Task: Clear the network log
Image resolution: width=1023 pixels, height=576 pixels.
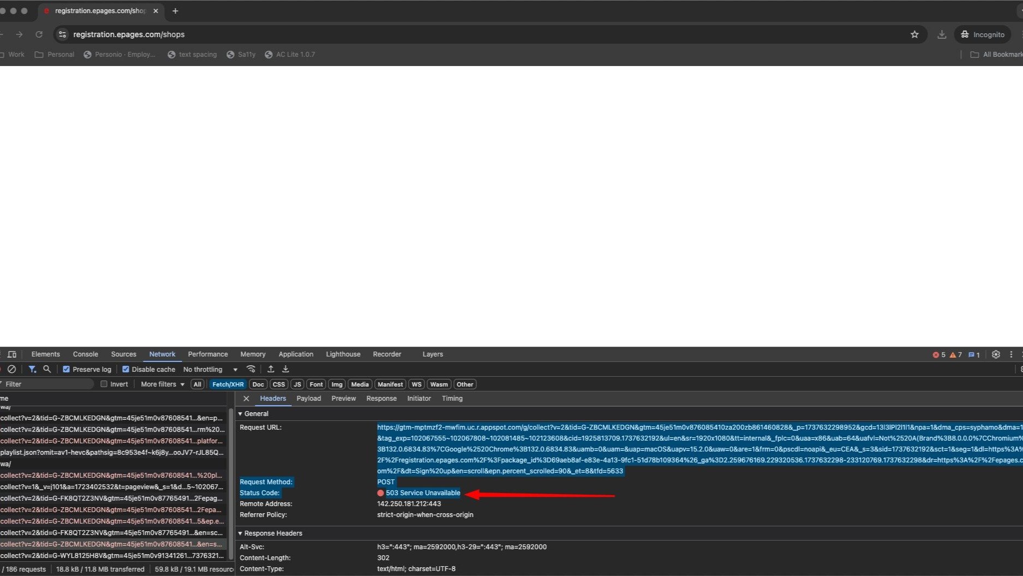Action: point(11,370)
